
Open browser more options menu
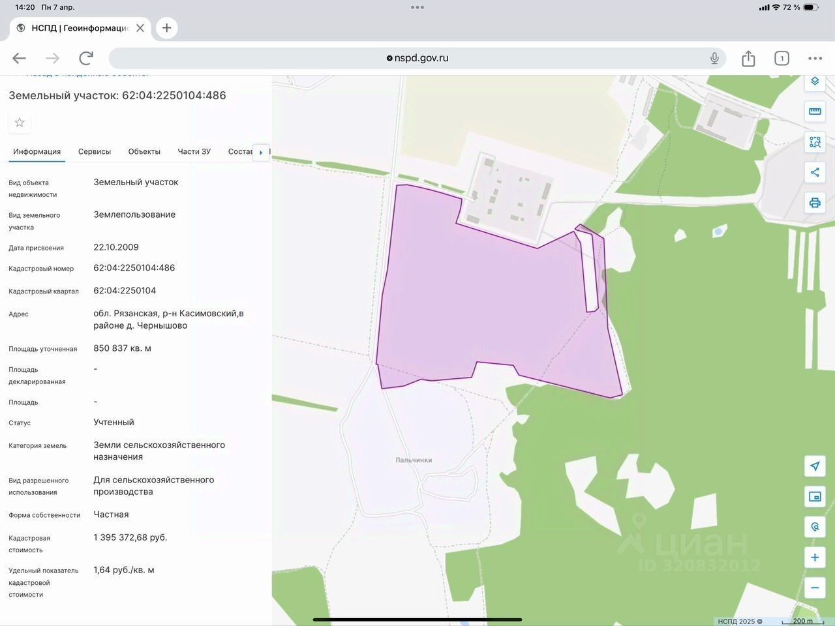tap(815, 58)
